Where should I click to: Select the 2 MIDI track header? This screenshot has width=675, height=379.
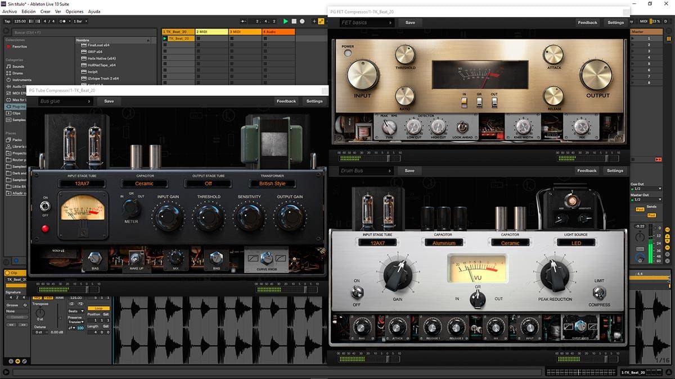click(x=211, y=32)
